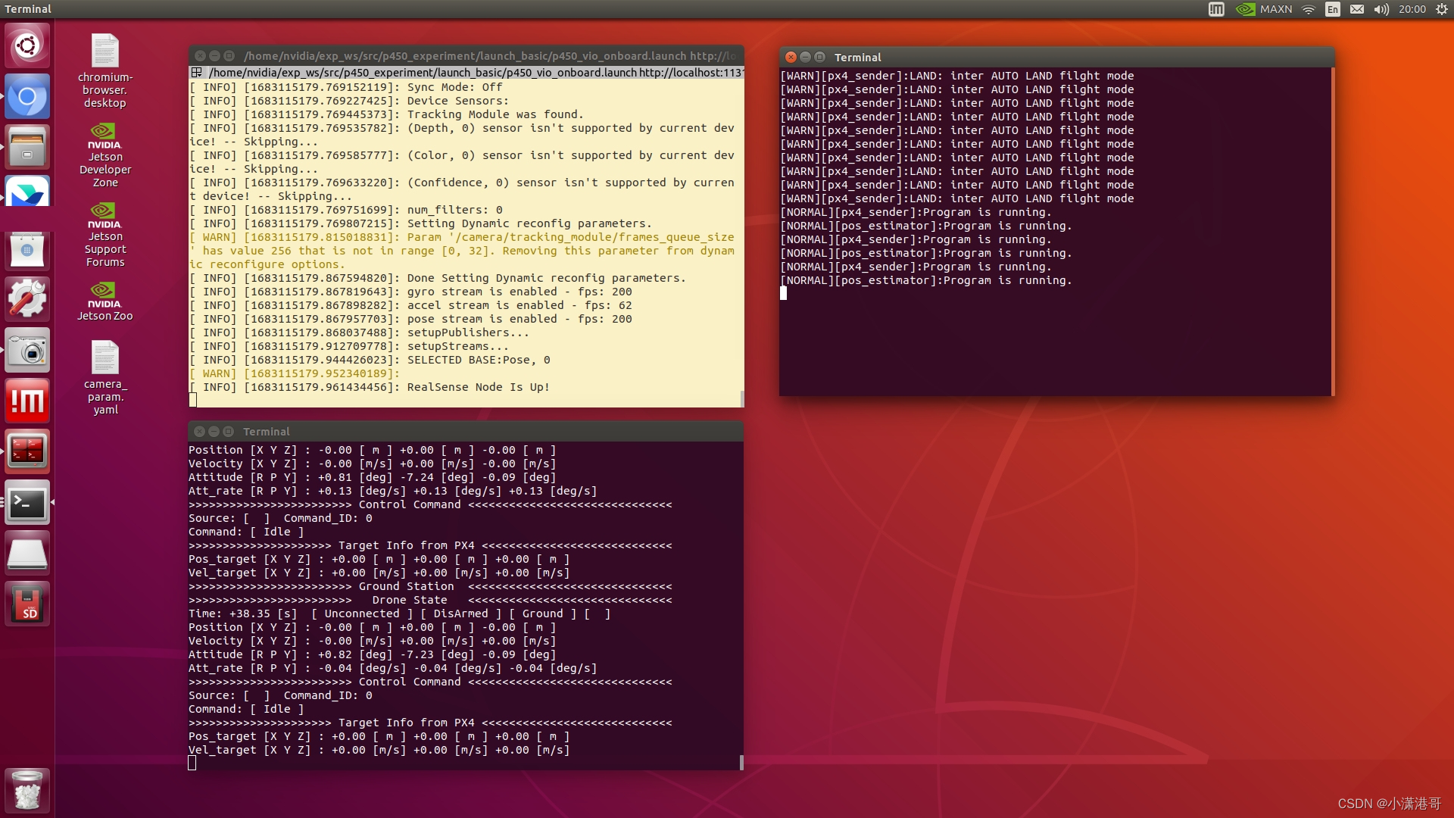The height and width of the screenshot is (818, 1454).
Task: Close the px4_sender Terminal window
Action: coord(791,57)
